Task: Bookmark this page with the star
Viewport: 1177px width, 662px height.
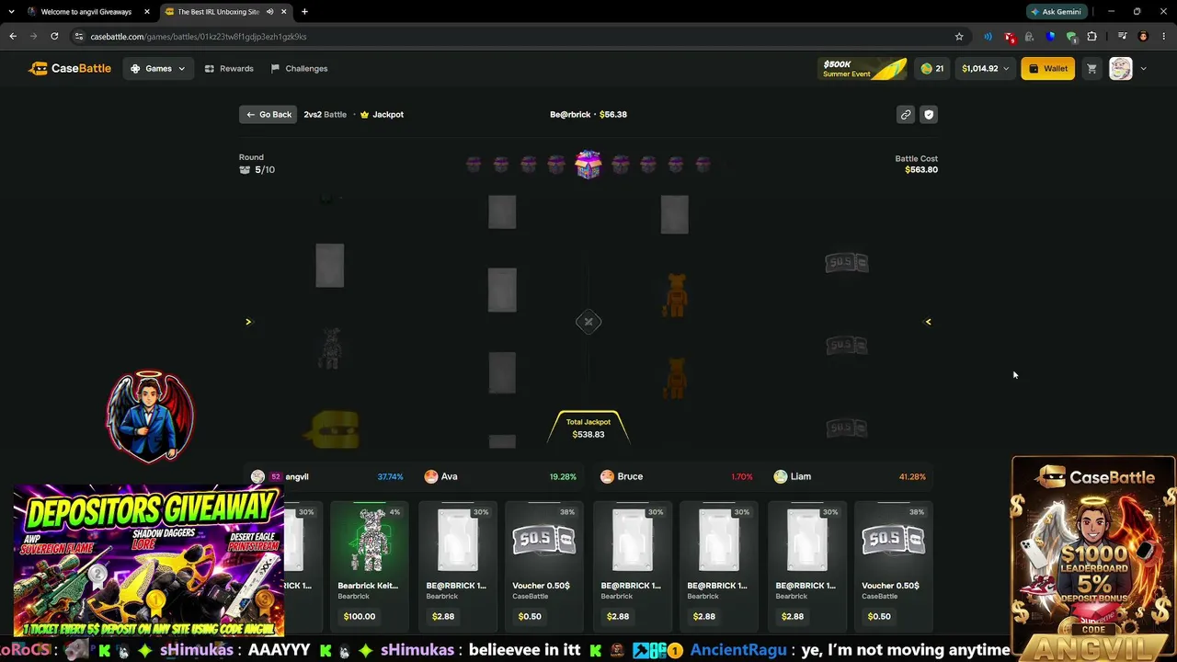Action: point(959,37)
